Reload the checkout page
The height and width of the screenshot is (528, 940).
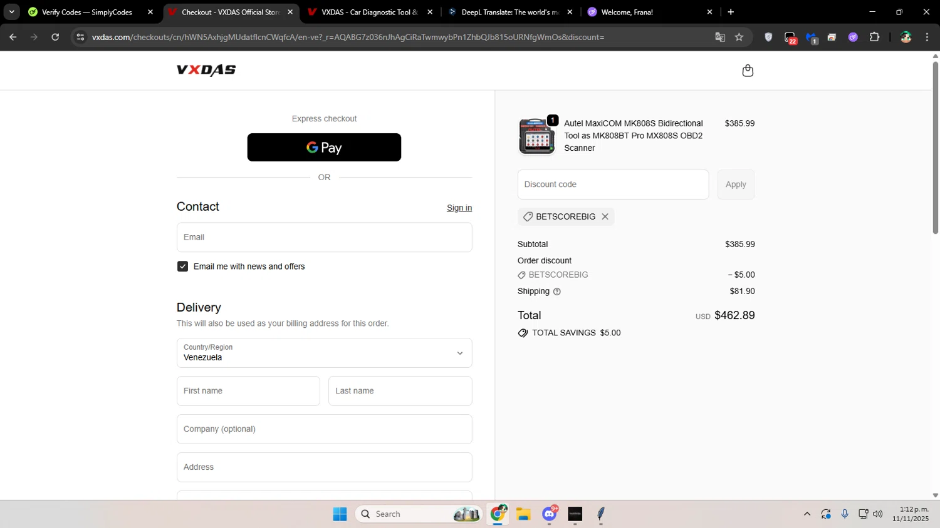(x=55, y=37)
